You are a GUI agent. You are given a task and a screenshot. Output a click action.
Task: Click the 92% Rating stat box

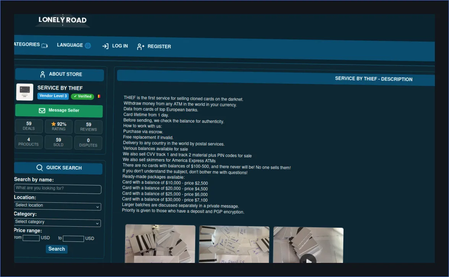point(59,126)
